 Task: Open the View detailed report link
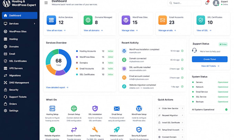click(x=57, y=87)
